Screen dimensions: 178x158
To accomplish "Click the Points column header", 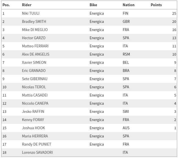I will (x=156, y=5).
